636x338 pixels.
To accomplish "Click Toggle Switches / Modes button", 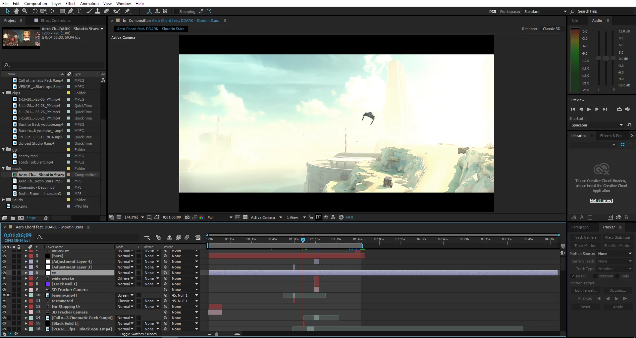I will [138, 334].
